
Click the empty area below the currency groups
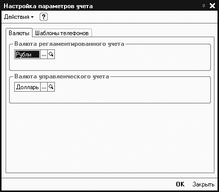[x=110, y=138]
